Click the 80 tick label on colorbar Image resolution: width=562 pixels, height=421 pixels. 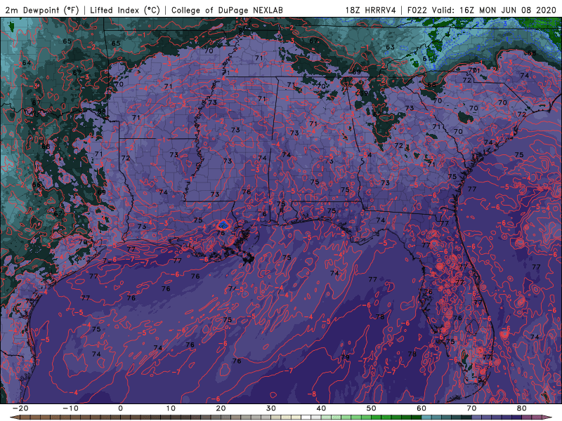pyautogui.click(x=522, y=408)
